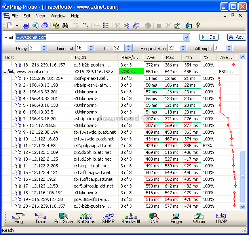Open the SNMP tool
The width and height of the screenshot is (249, 235).
point(108,218)
